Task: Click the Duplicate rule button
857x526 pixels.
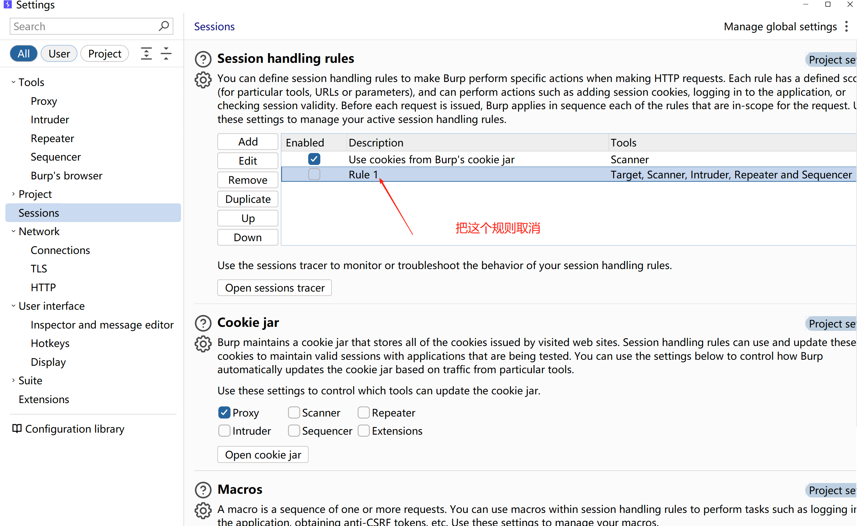Action: pyautogui.click(x=247, y=199)
